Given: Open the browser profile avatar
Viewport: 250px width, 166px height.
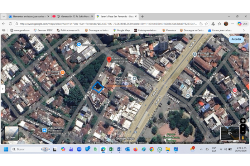Looking at the screenshot, I should point(226,24).
